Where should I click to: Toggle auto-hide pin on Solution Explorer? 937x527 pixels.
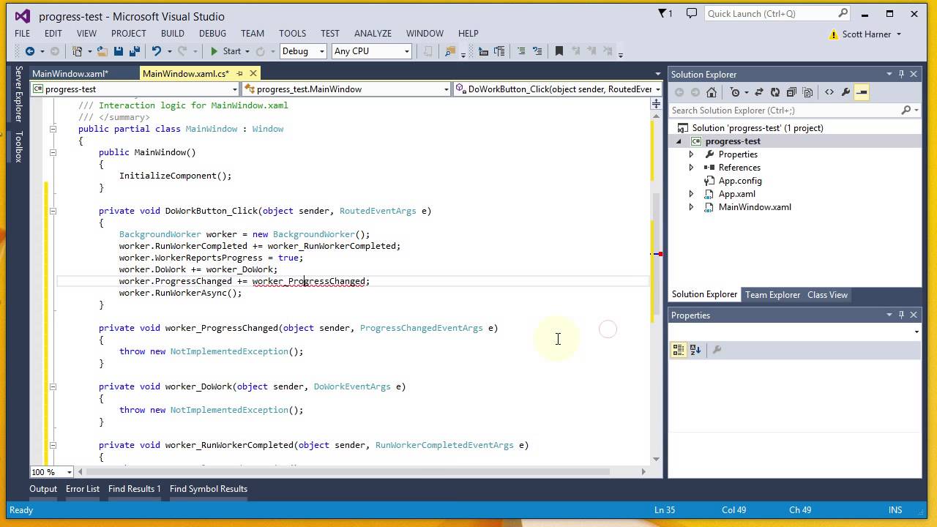902,74
